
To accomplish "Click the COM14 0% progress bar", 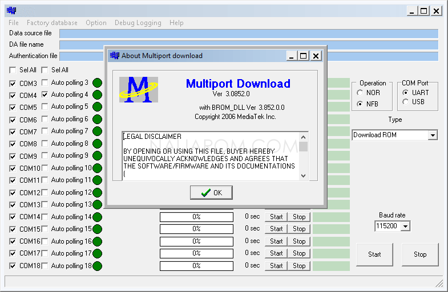I will pos(196,217).
